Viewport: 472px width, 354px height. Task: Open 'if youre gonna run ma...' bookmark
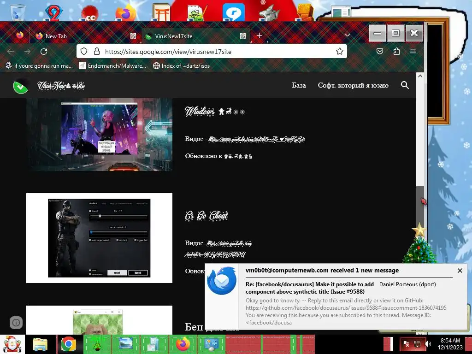pos(39,65)
